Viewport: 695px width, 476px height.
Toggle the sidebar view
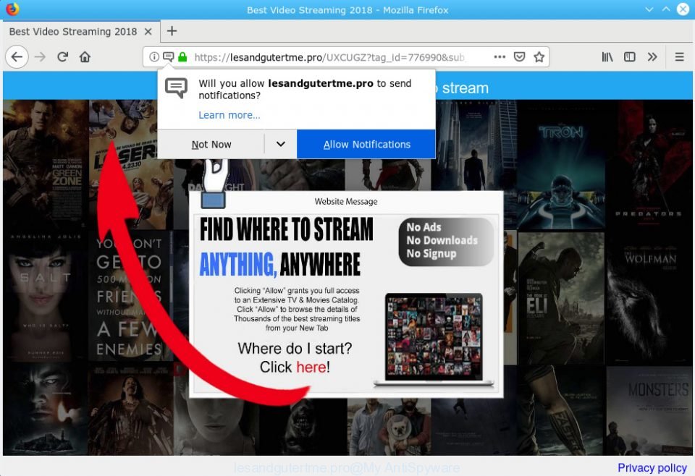tap(629, 56)
